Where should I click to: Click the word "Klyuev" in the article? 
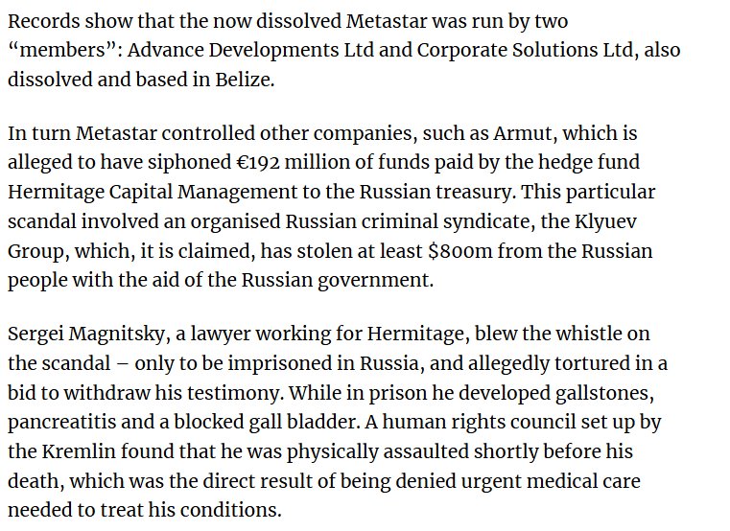pos(605,222)
